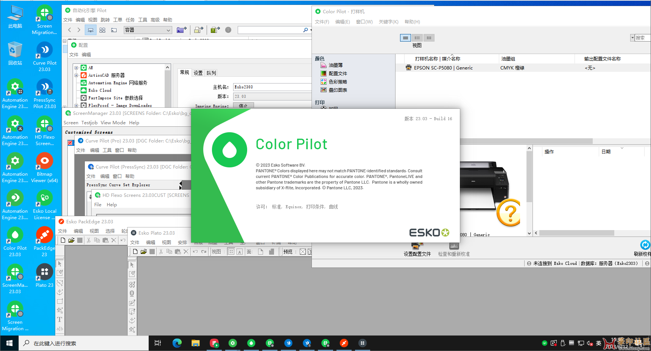Click the forward arrow in Automation Engine Pilot toolbar
This screenshot has height=351, width=651.
[x=79, y=30]
